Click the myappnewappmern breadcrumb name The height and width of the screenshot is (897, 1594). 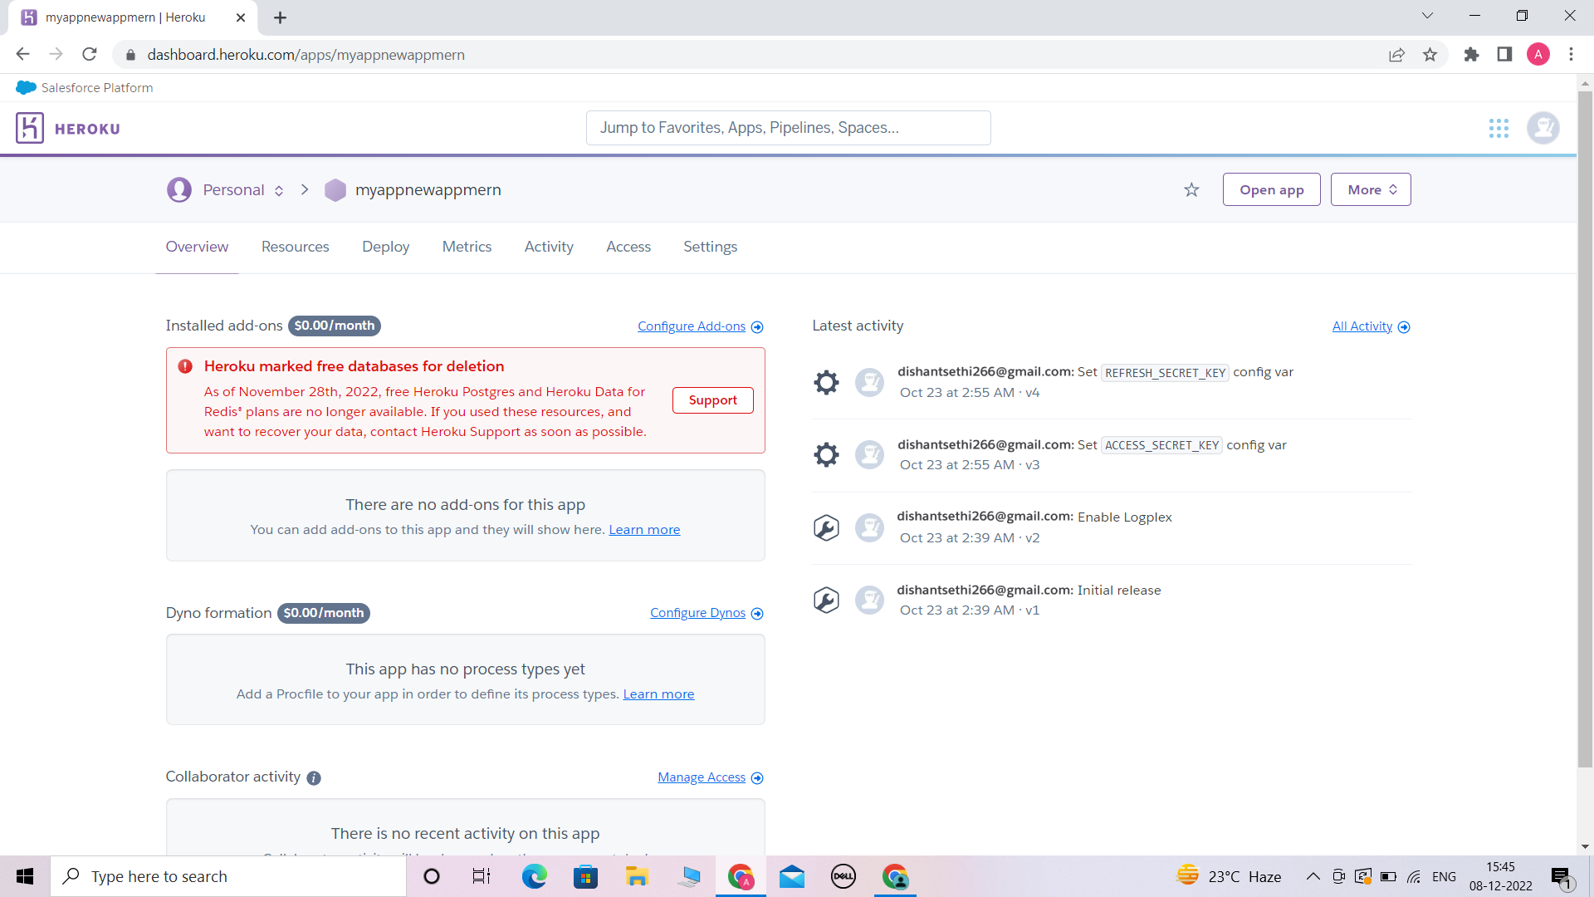tap(428, 190)
